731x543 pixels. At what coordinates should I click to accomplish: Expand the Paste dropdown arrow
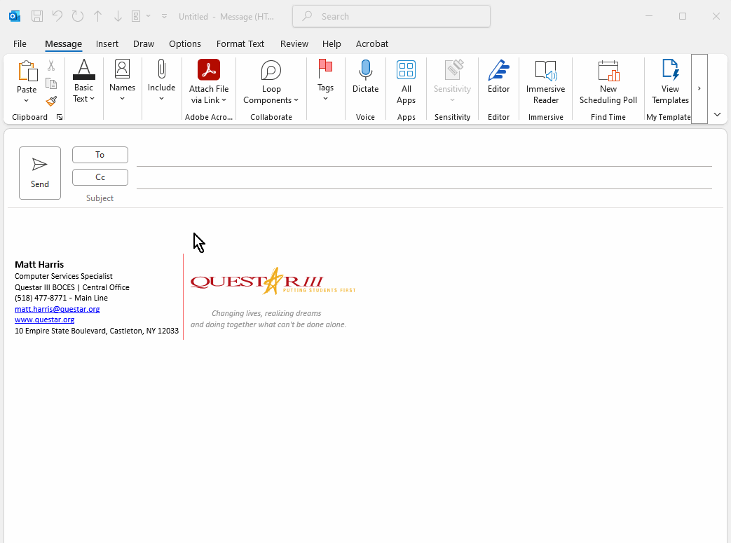(x=27, y=101)
